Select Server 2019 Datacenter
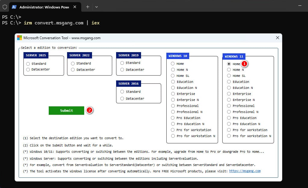The image size is (308, 188). [132, 70]
